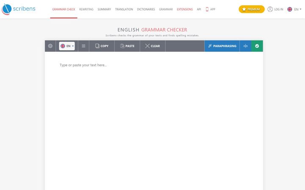Open the settings gear in the editor toolbar

pyautogui.click(x=50, y=46)
